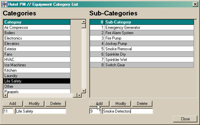Screen dimensions: 200x125
Task: Select the Other category row
Action: (x=37, y=86)
